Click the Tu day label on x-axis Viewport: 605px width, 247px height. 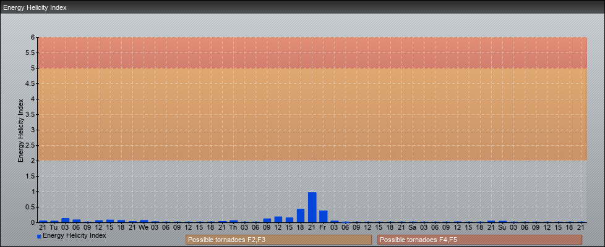54,227
